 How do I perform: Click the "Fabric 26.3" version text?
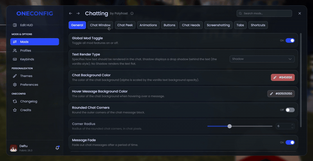26,150
